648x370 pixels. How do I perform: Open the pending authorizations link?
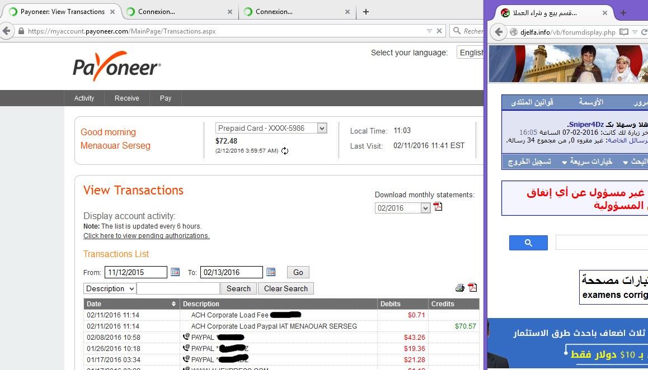(x=146, y=236)
